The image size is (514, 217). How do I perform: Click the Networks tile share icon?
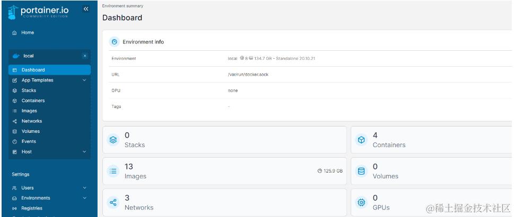113,203
